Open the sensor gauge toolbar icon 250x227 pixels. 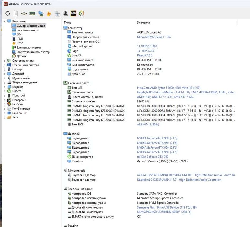(x=82, y=13)
